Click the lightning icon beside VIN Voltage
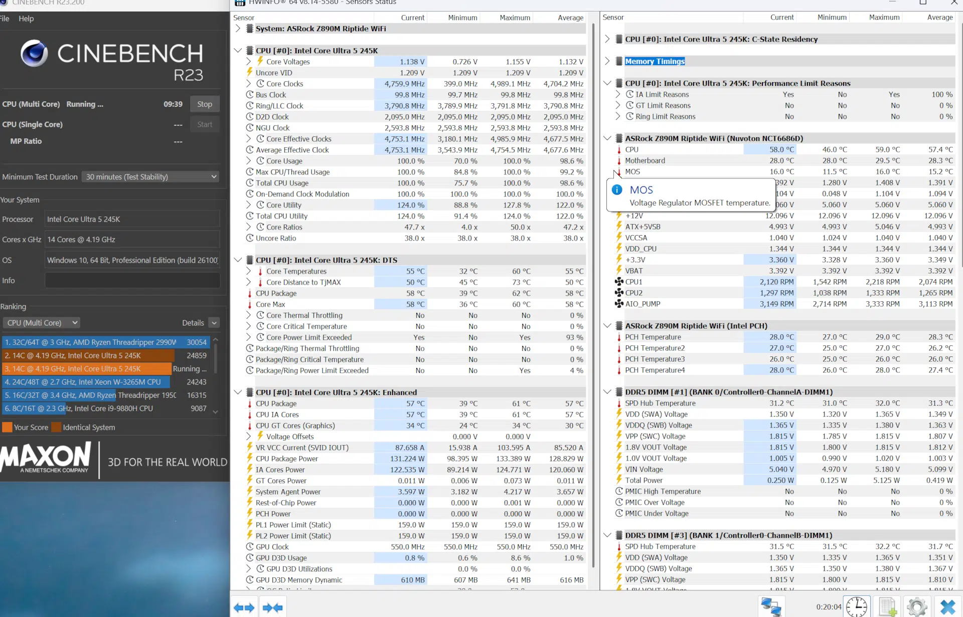963x617 pixels. coord(619,469)
